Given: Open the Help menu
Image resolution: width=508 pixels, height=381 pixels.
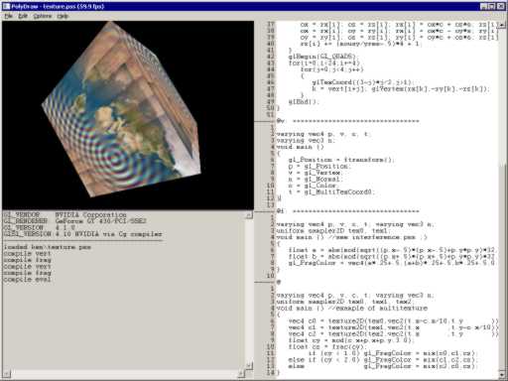Looking at the screenshot, I should [63, 16].
